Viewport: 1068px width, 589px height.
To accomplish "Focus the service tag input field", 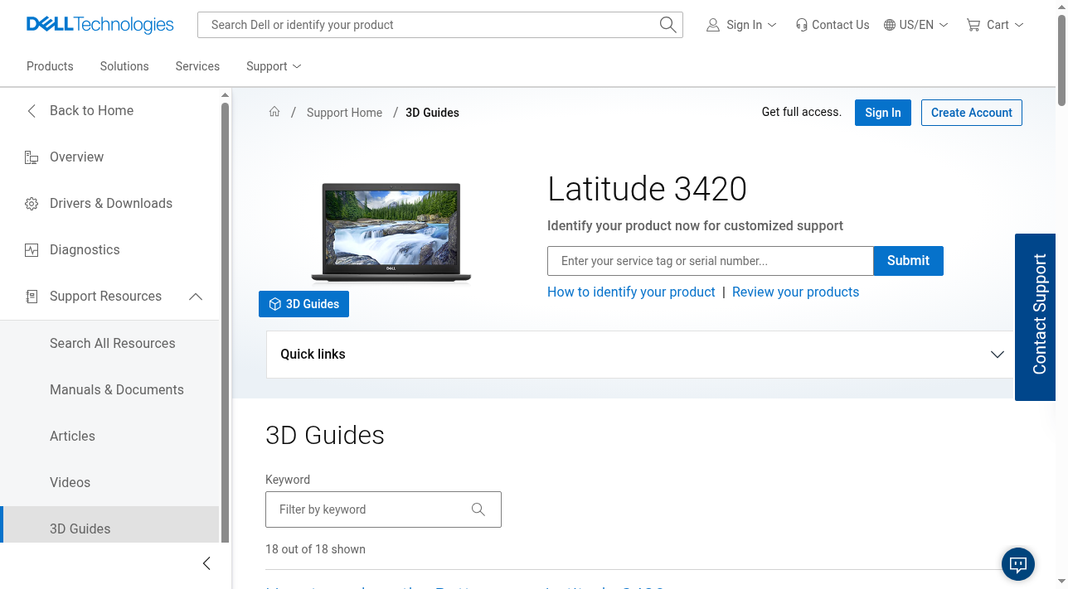I will pos(711,261).
